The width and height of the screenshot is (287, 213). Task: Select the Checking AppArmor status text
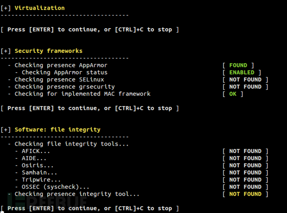pos(64,72)
